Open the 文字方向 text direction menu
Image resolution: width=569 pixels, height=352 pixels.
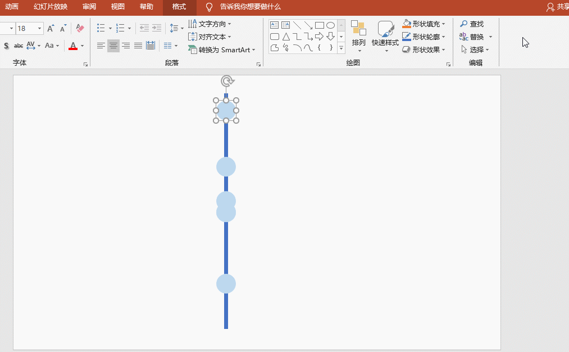click(x=210, y=24)
